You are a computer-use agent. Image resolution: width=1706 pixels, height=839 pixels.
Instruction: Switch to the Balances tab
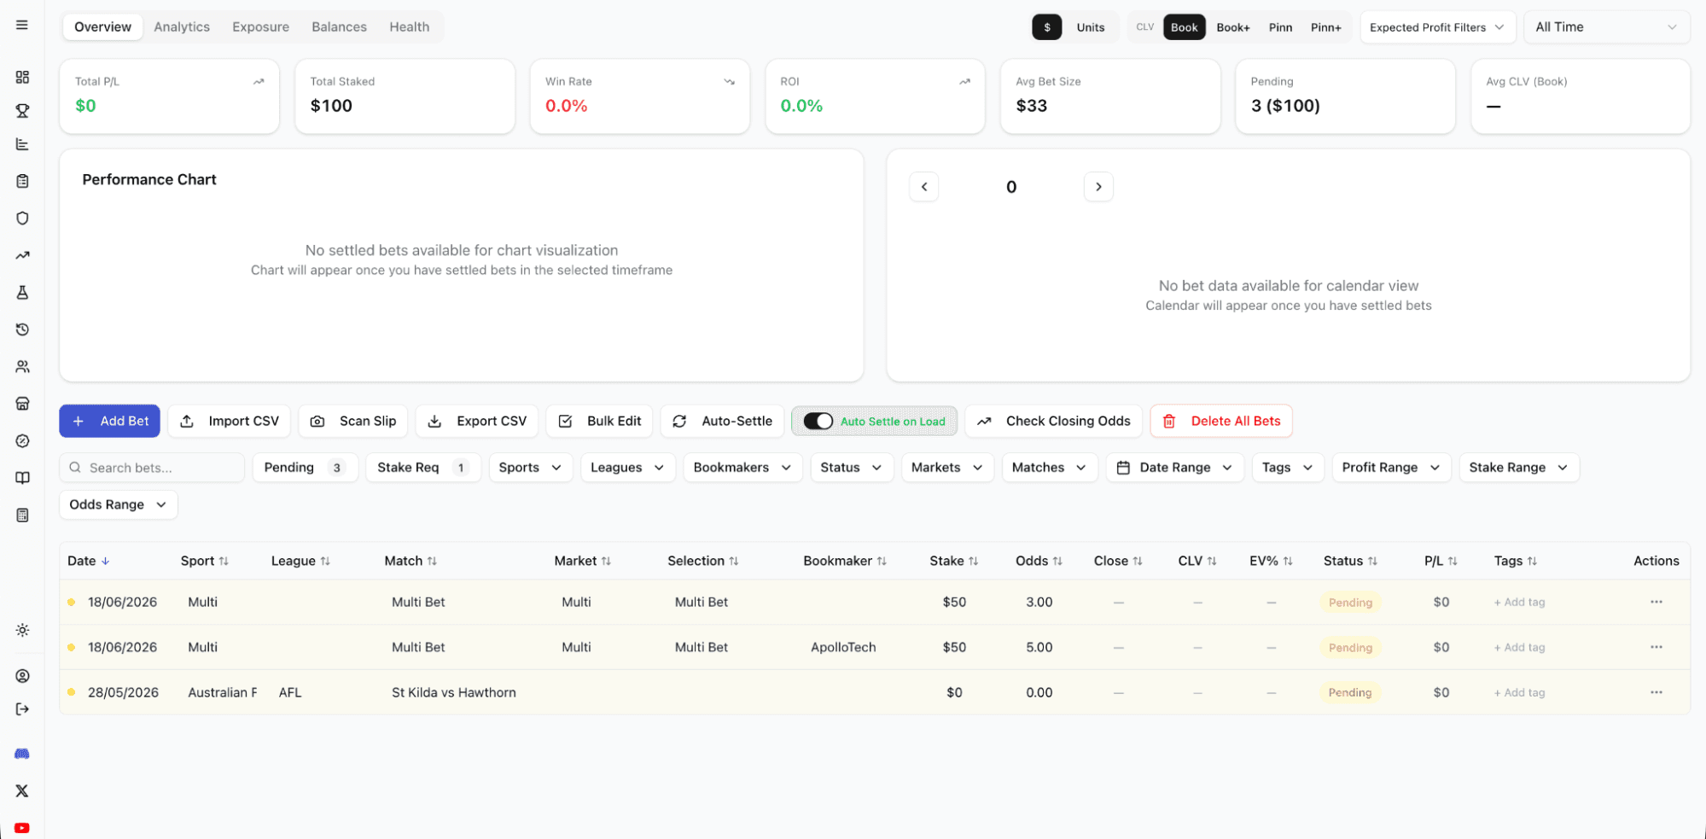(x=339, y=27)
